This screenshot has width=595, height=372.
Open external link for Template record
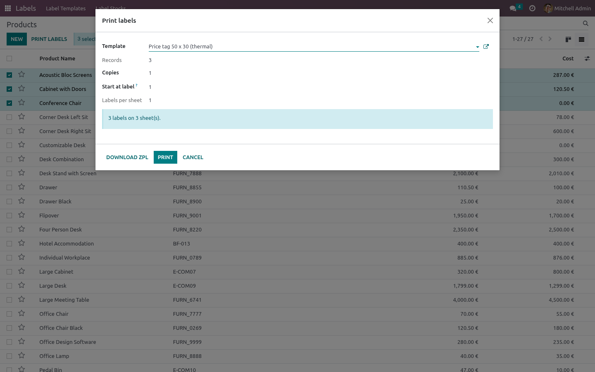click(x=486, y=47)
